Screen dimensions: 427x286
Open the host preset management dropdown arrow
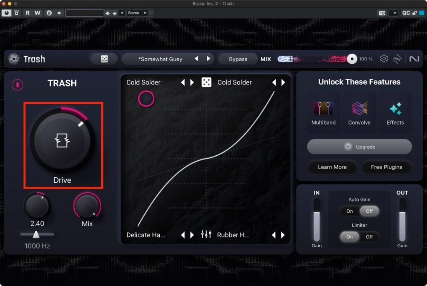tap(122, 13)
